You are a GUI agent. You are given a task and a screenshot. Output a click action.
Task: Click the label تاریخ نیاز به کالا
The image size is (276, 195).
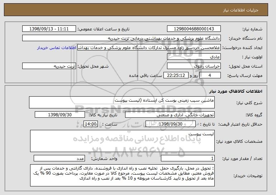[x=103, y=115]
